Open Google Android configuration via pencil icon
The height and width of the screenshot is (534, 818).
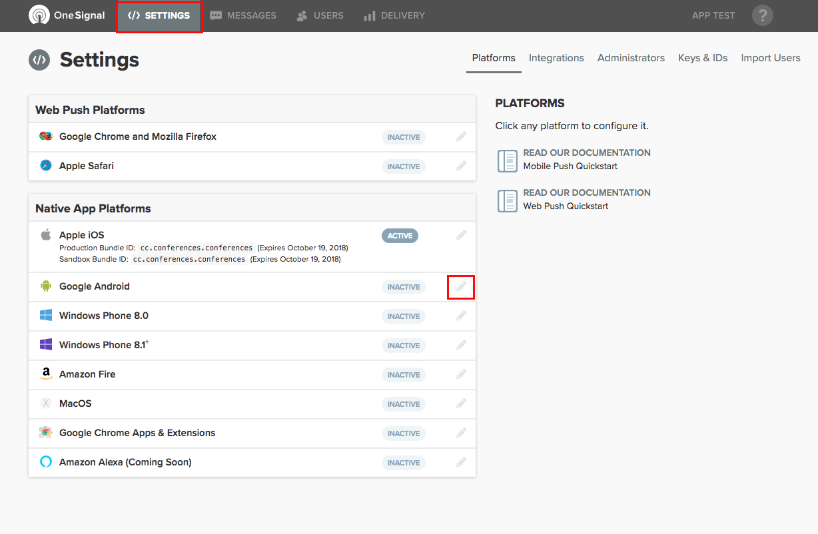[461, 286]
